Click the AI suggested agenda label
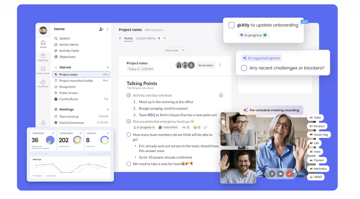Image resolution: width=360 pixels, height=199 pixels. coord(261,58)
